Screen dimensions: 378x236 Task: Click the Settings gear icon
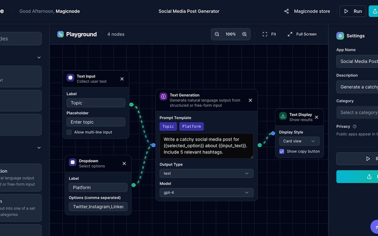(340, 36)
